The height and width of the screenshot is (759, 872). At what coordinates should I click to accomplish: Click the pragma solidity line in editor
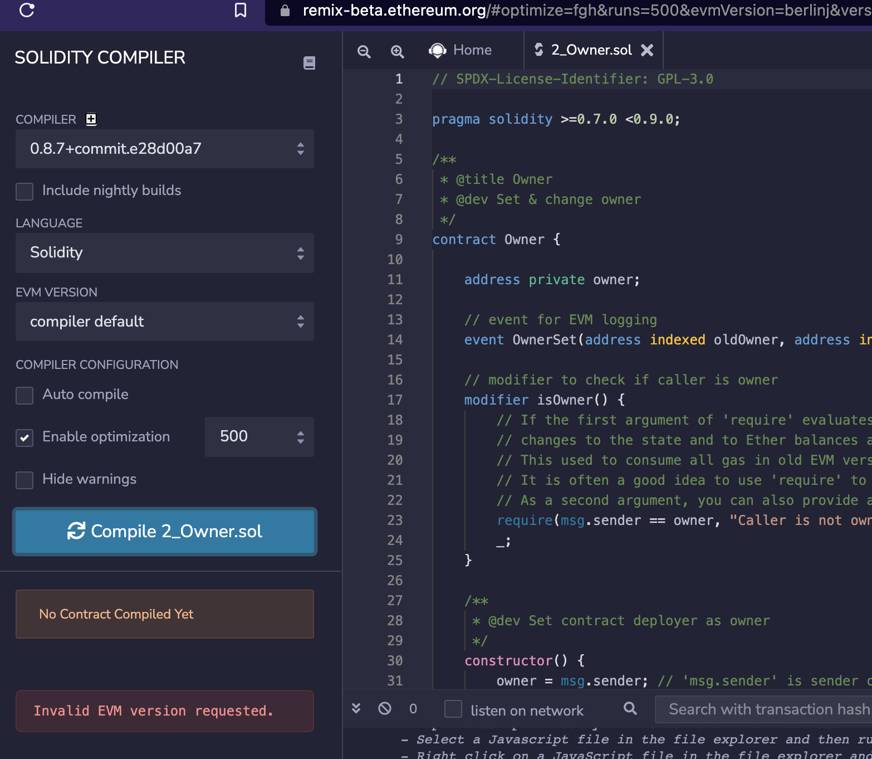[556, 119]
